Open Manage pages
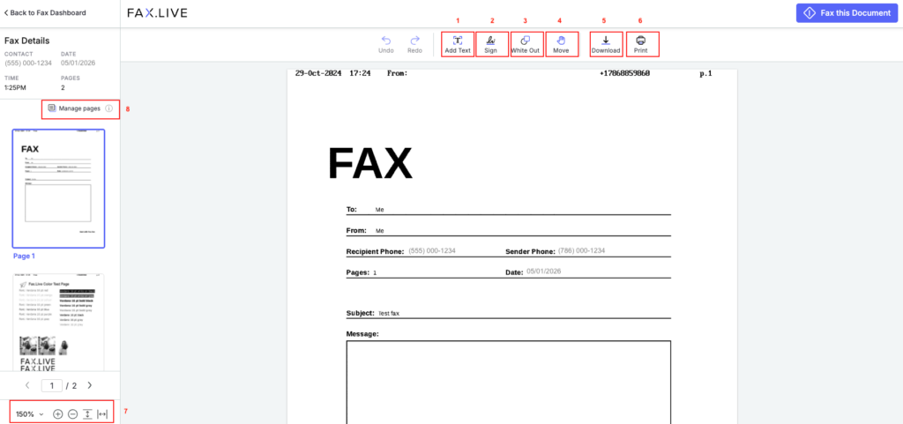The height and width of the screenshot is (424, 903). pos(74,108)
